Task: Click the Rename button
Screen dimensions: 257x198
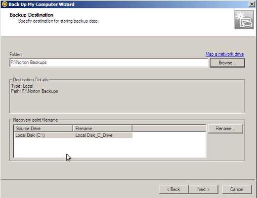Action: (x=225, y=129)
